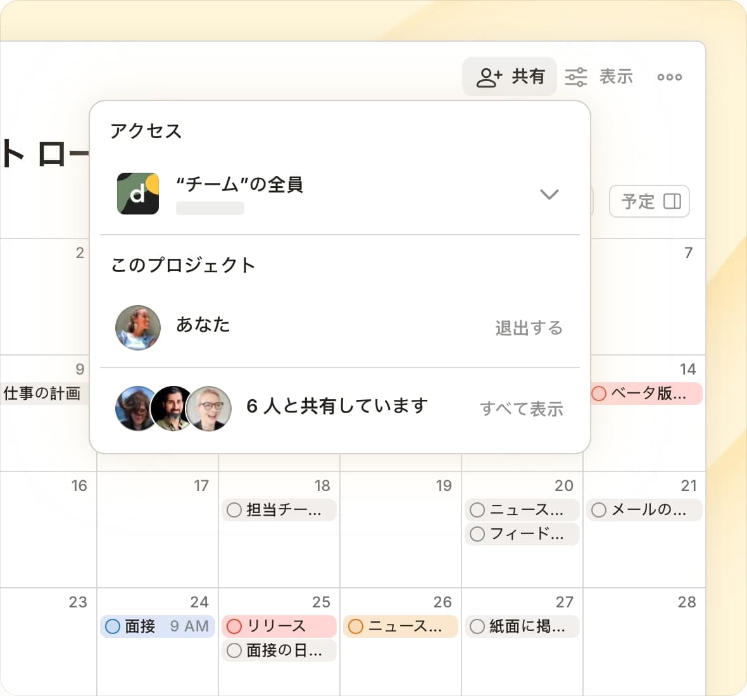Mark the リリース task as complete
747x696 pixels.
point(234,626)
